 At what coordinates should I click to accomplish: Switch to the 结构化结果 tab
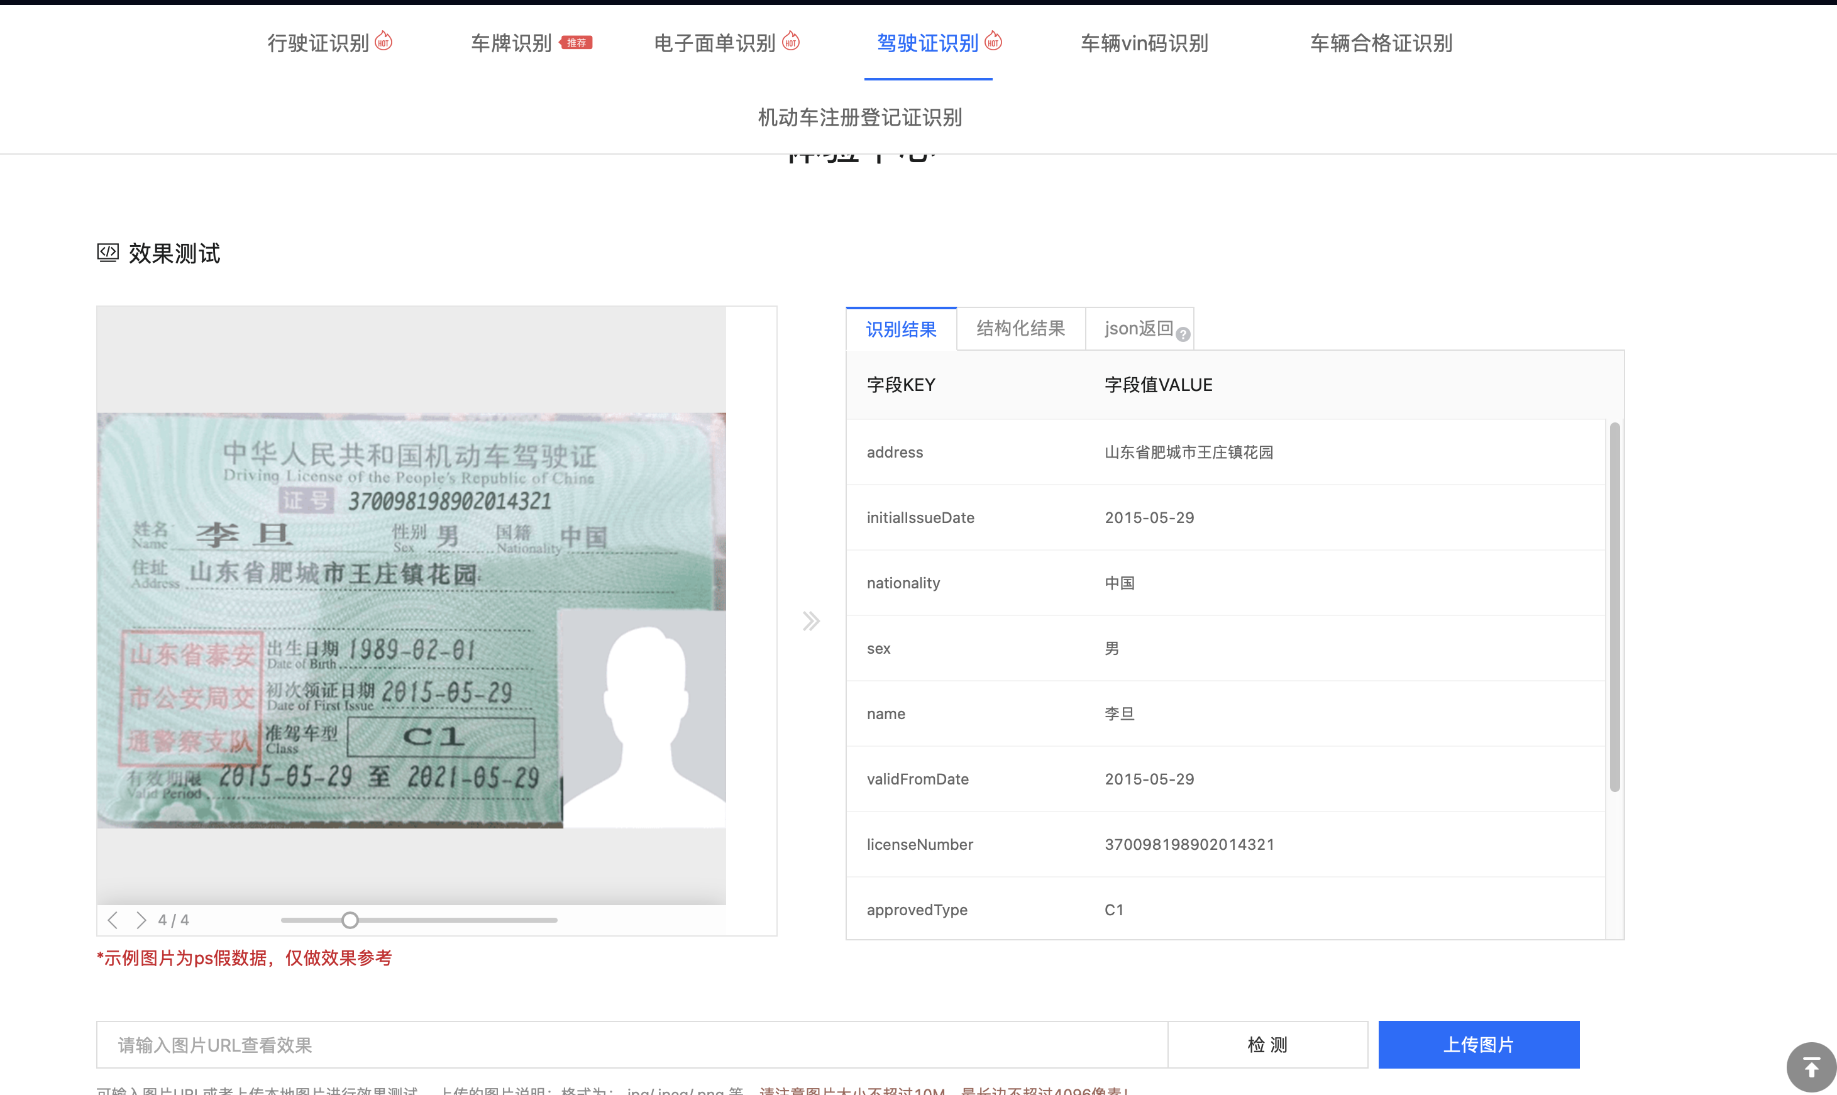coord(1021,329)
